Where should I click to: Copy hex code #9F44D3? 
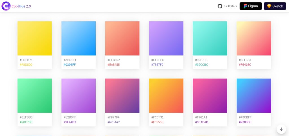coord(70,122)
